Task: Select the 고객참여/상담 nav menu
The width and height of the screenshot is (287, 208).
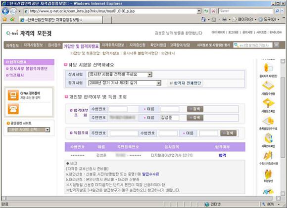Action: click(180, 45)
